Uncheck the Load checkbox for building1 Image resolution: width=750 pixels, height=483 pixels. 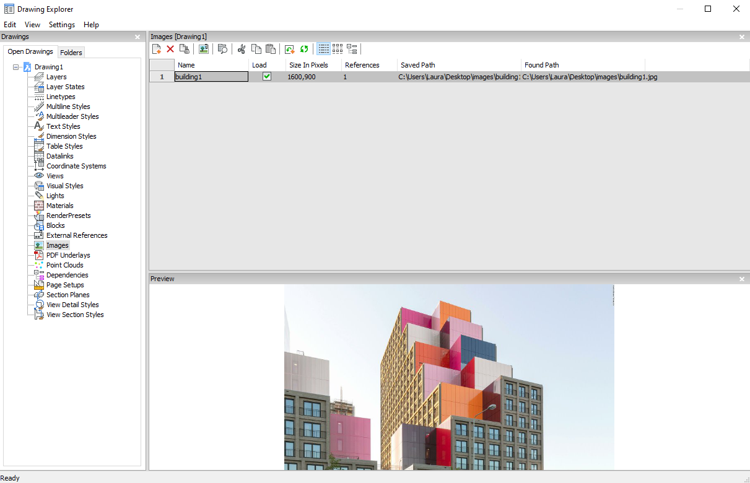tap(267, 77)
